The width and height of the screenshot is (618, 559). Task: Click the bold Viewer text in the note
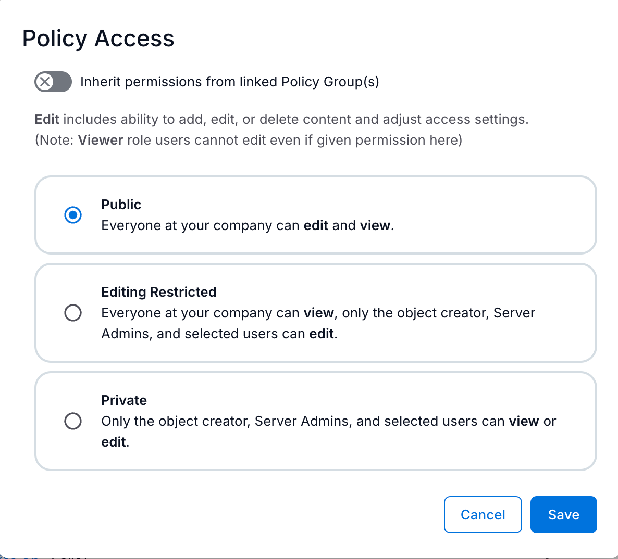click(100, 139)
